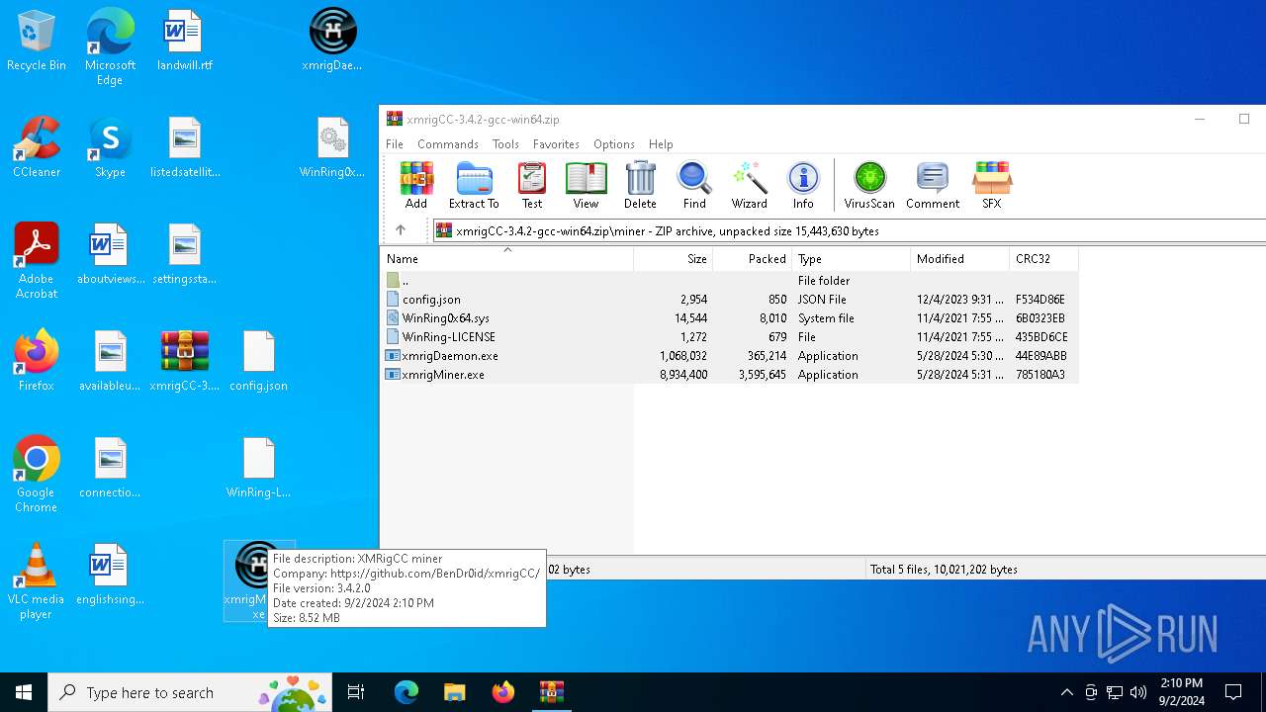This screenshot has width=1266, height=712.
Task: Go up one folder level arrow
Action: click(401, 230)
